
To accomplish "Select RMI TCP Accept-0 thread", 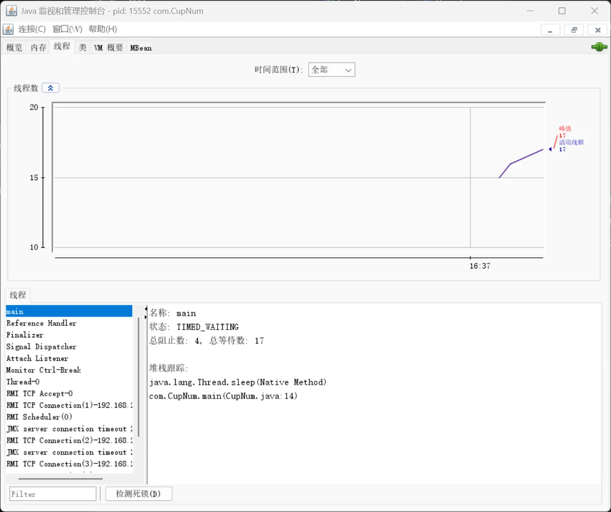I will coord(40,393).
